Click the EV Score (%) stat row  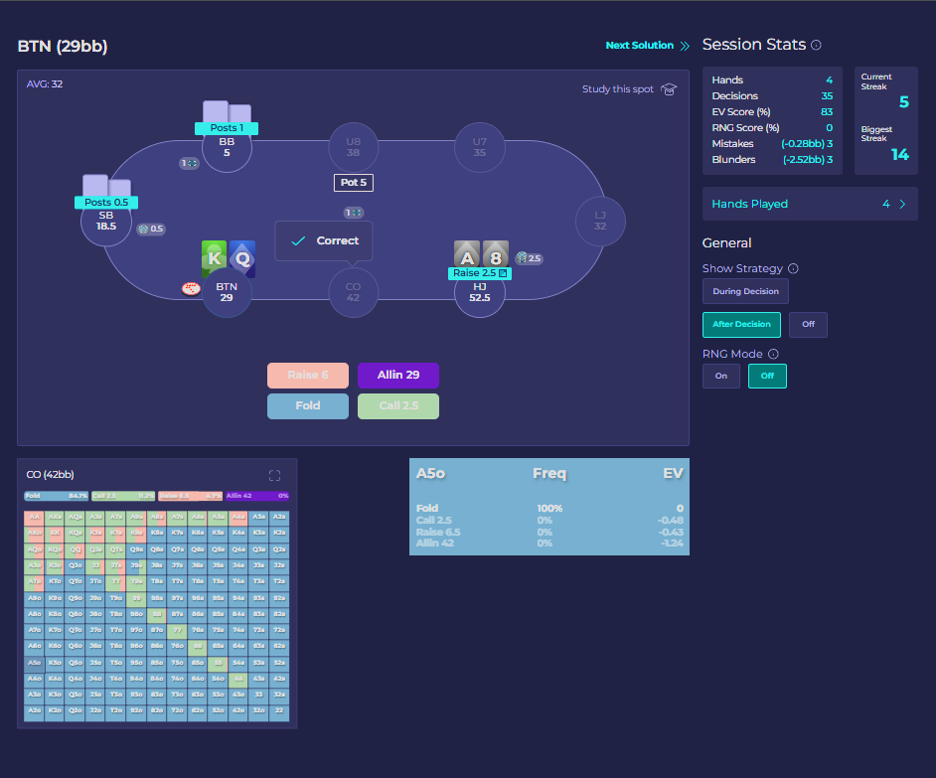click(x=772, y=112)
